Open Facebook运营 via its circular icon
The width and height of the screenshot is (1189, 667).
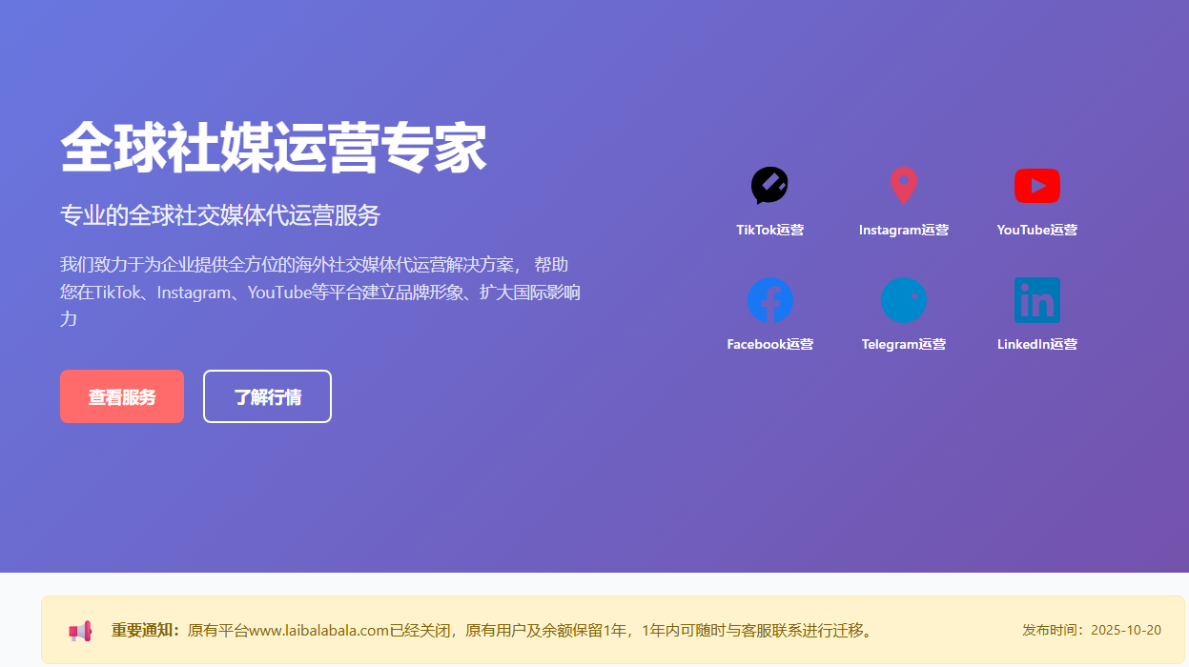coord(769,300)
